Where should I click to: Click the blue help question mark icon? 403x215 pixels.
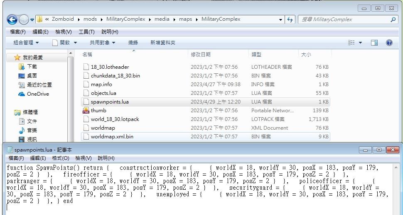click(x=389, y=43)
